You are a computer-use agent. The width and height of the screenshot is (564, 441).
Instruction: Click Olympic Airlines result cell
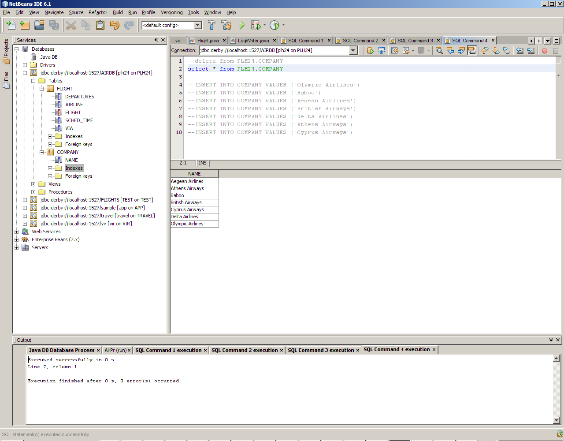tap(194, 224)
